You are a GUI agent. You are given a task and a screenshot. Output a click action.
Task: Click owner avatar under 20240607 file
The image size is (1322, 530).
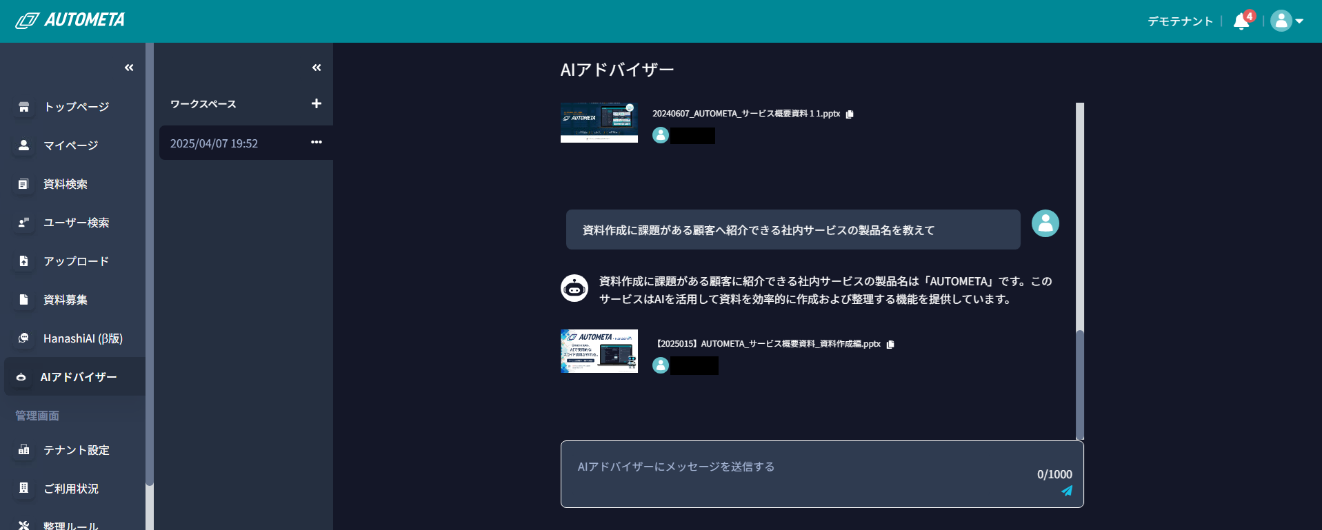tap(661, 135)
